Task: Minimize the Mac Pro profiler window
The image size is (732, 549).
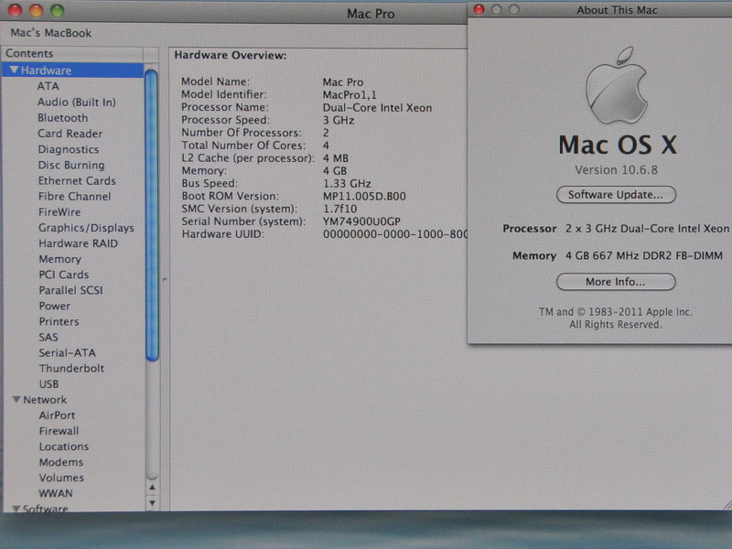Action: point(37,10)
